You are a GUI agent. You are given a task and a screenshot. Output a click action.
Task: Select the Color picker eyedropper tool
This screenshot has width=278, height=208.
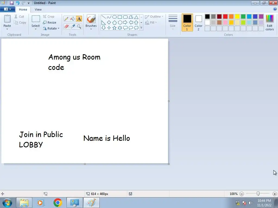[x=73, y=27]
